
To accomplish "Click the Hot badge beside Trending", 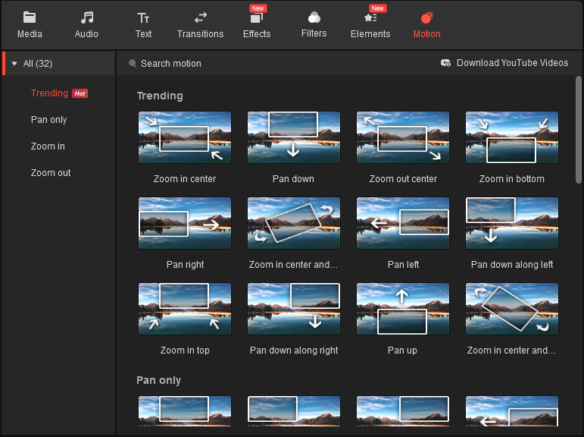I will point(80,93).
